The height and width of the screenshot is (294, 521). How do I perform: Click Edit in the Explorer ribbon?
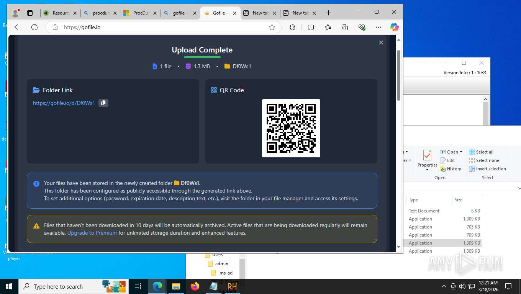pos(447,160)
